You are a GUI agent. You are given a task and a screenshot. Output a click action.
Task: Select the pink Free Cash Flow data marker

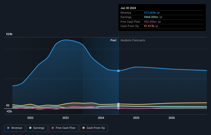coord(118,108)
